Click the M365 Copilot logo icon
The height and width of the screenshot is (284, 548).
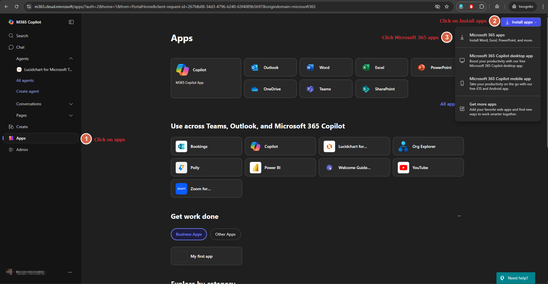point(11,22)
